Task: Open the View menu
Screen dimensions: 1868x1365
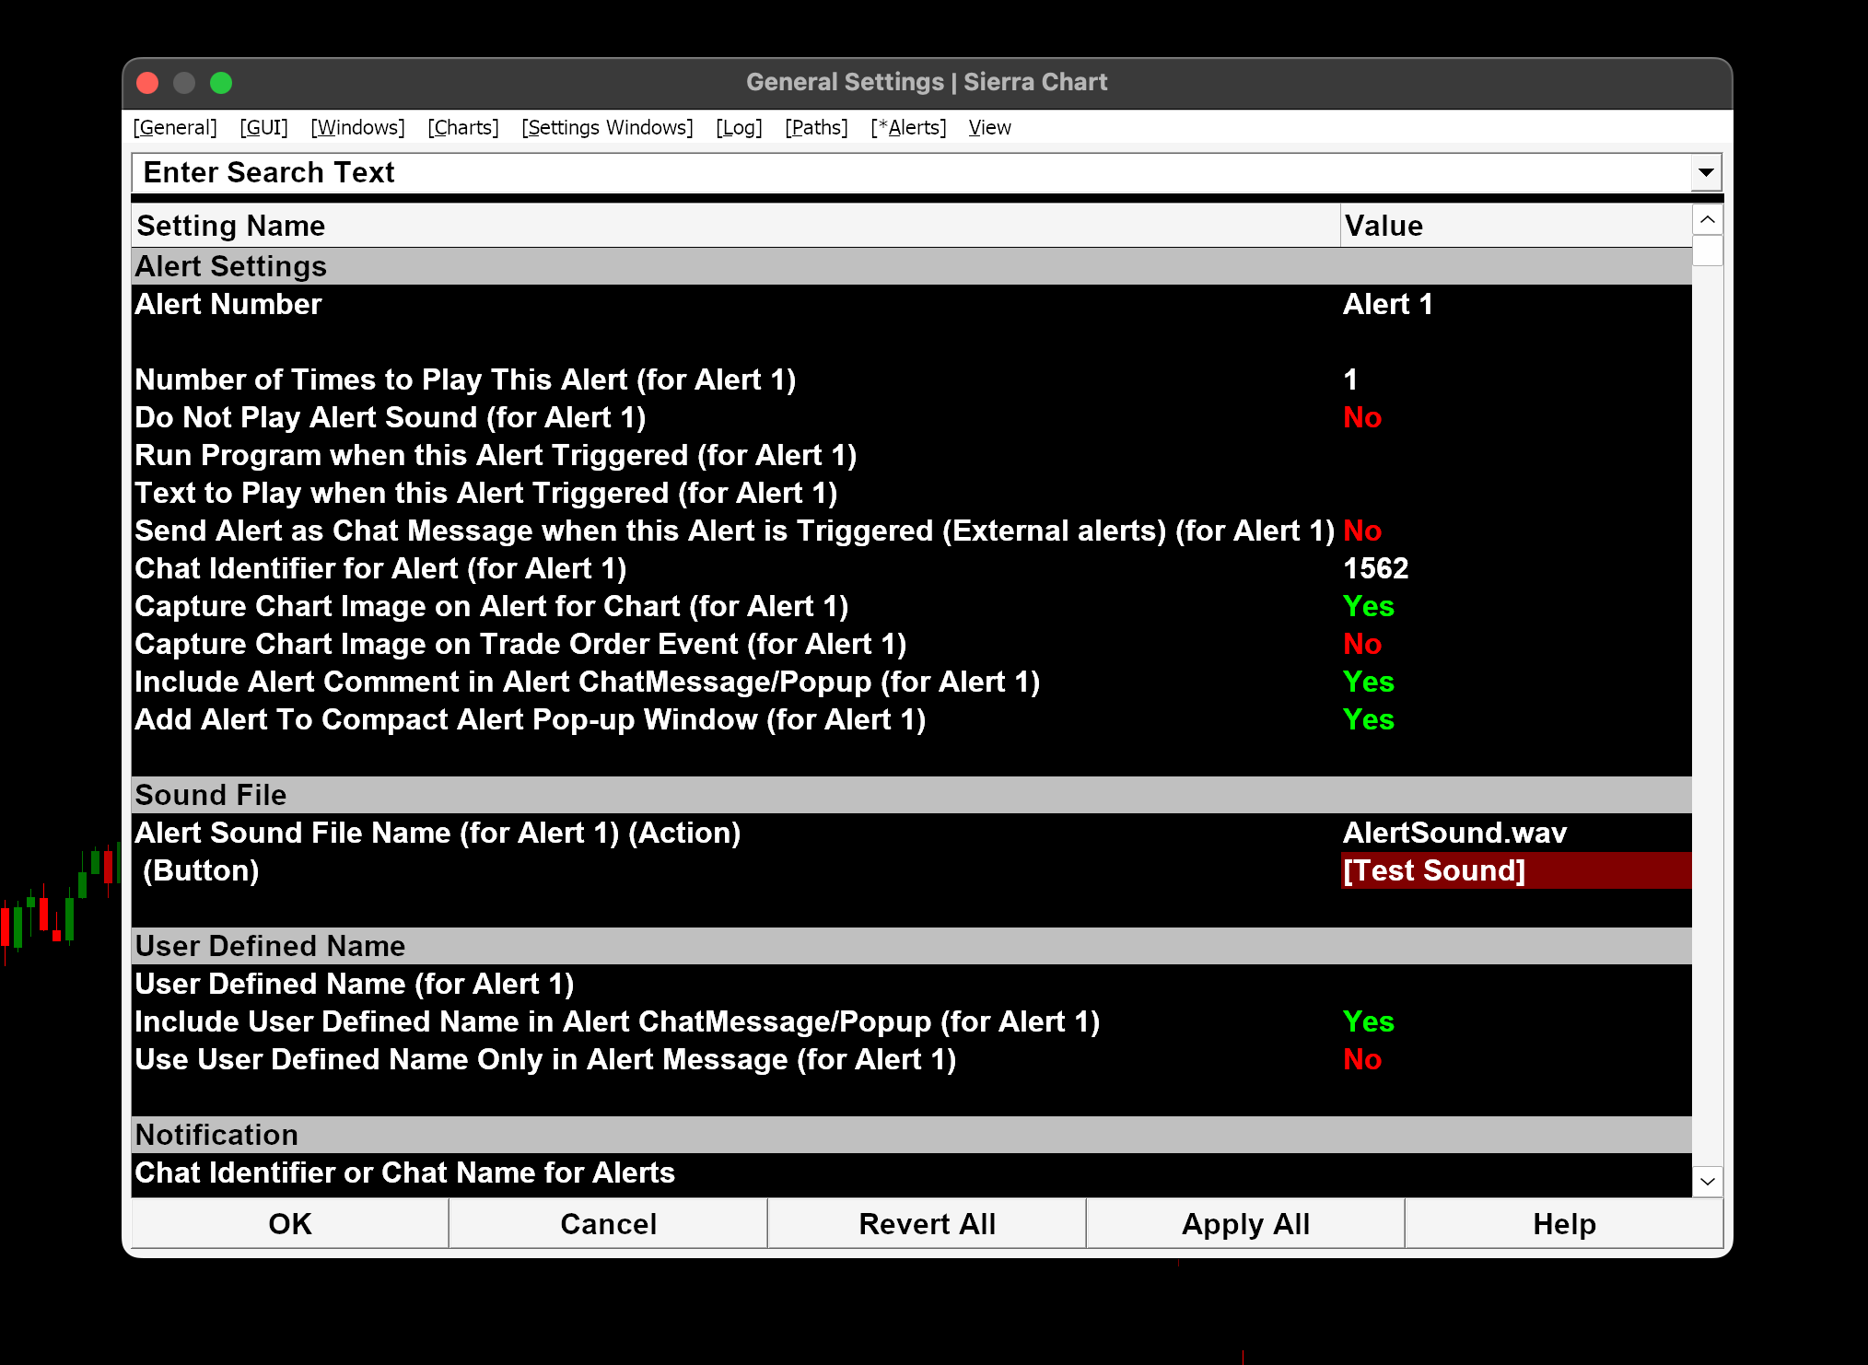Action: [x=989, y=127]
